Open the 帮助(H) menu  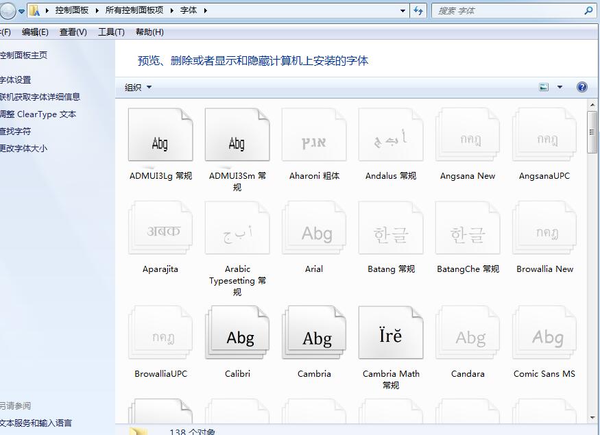[x=149, y=32]
